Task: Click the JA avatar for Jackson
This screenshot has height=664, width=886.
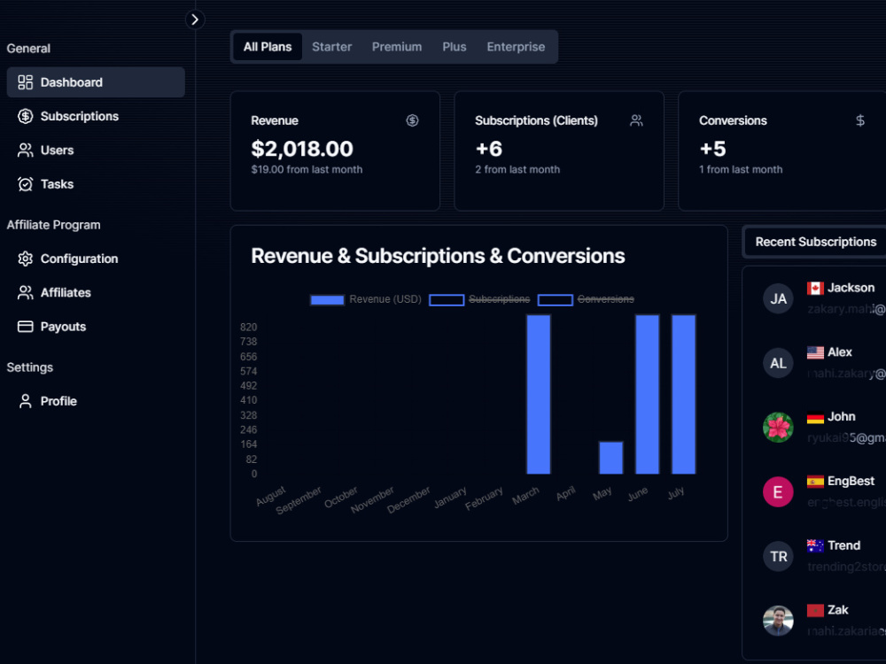Action: click(778, 298)
